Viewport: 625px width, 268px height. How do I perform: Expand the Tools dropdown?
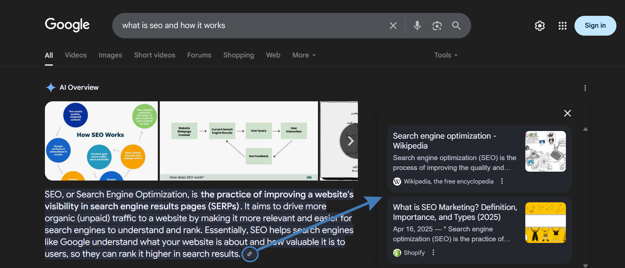446,55
